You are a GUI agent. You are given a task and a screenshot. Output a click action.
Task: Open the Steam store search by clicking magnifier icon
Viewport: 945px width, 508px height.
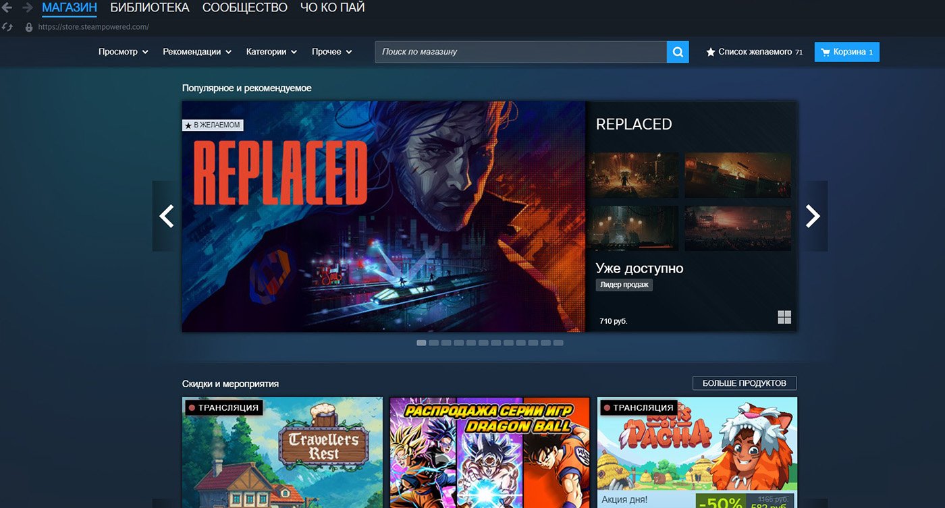[x=677, y=51]
